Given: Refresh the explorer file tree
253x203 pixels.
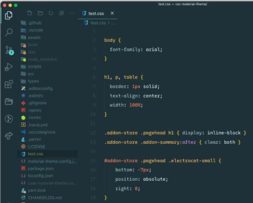Looking at the screenshot, I should (51, 13).
